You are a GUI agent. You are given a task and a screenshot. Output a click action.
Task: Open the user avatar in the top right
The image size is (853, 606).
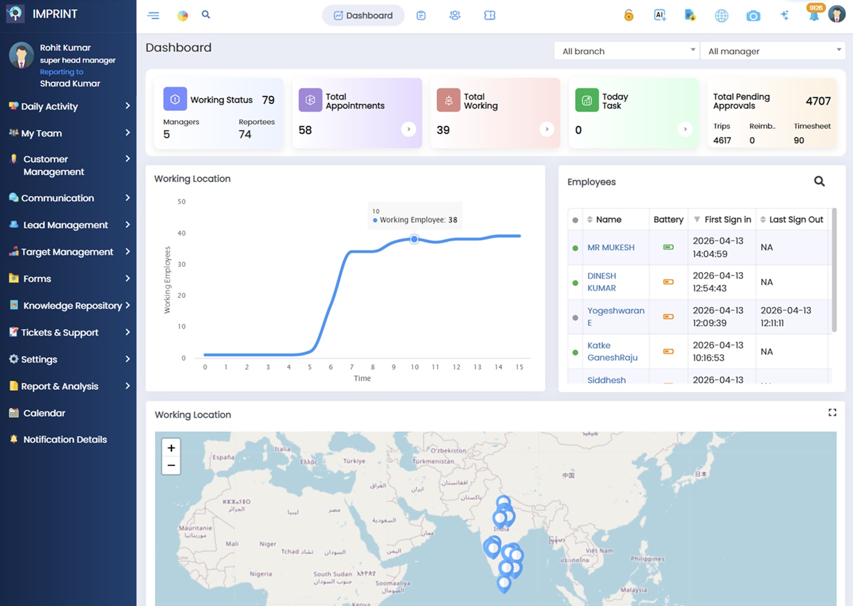point(837,14)
